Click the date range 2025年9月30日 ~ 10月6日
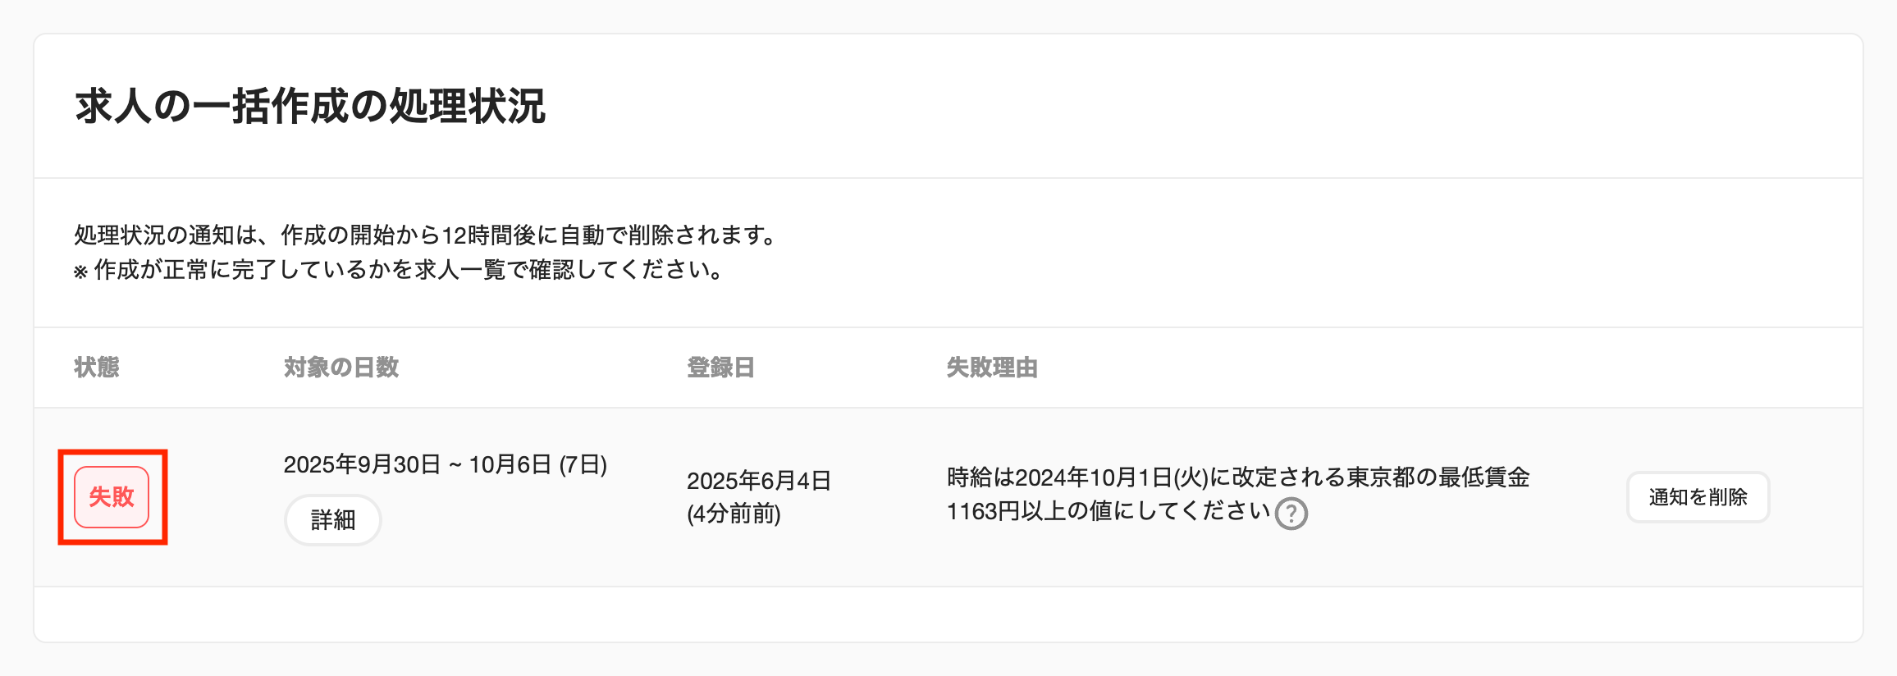 [x=418, y=465]
